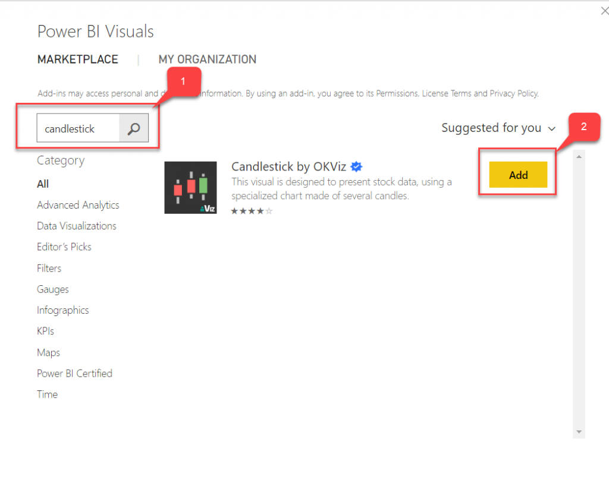Click the vertical results scrollbar track

[579, 294]
